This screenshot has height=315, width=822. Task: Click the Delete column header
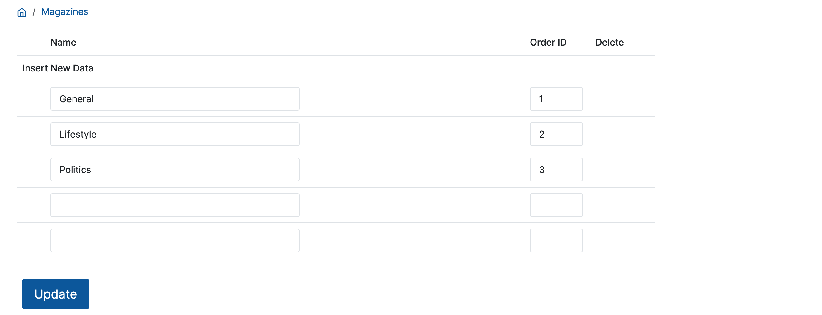coord(609,42)
